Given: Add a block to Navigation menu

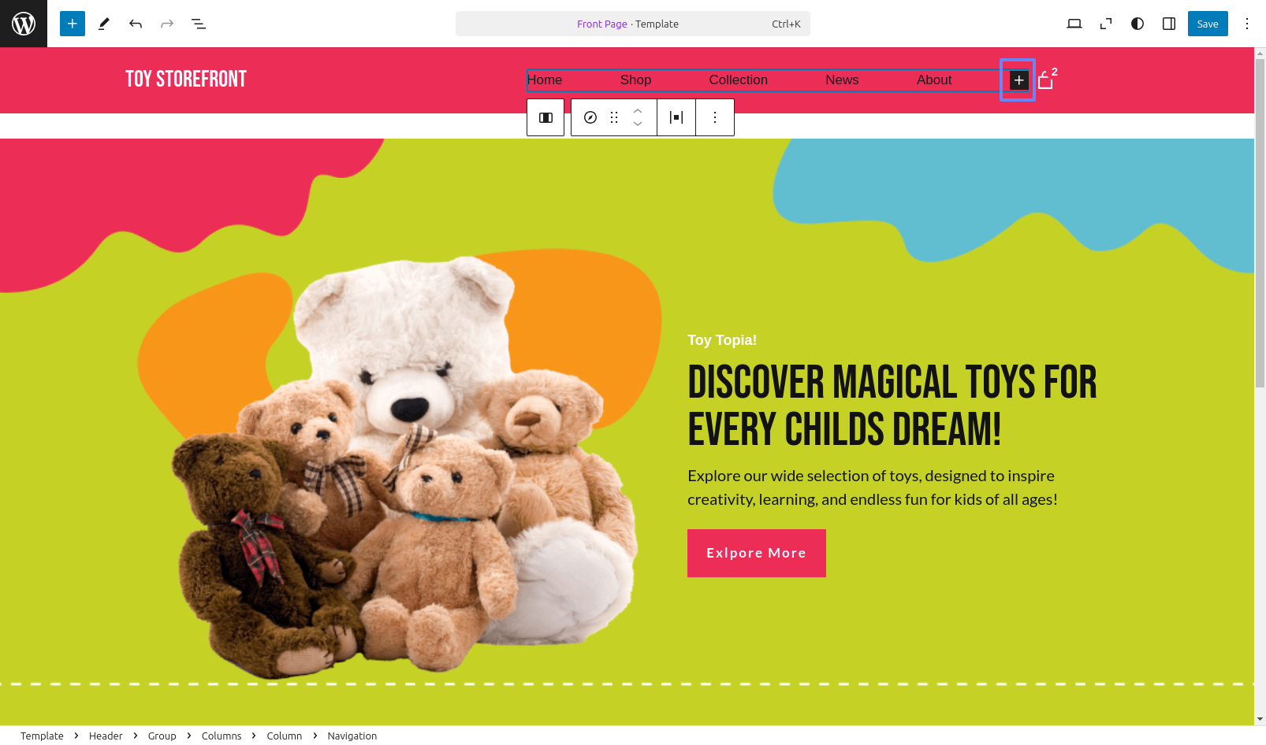Looking at the screenshot, I should click(x=1018, y=80).
